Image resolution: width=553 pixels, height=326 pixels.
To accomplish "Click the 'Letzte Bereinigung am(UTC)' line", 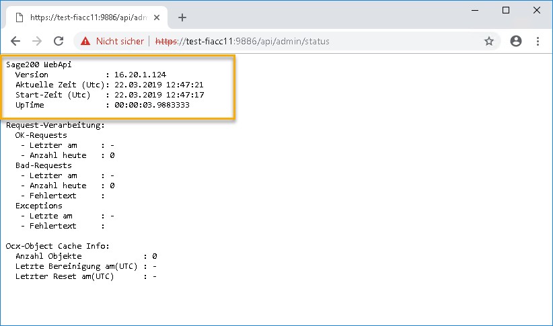I will pos(86,266).
